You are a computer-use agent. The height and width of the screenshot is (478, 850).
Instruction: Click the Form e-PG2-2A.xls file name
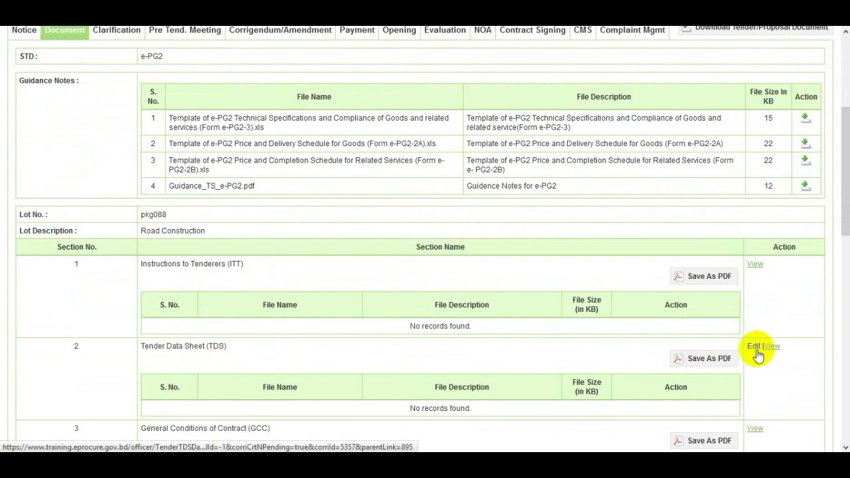point(302,143)
